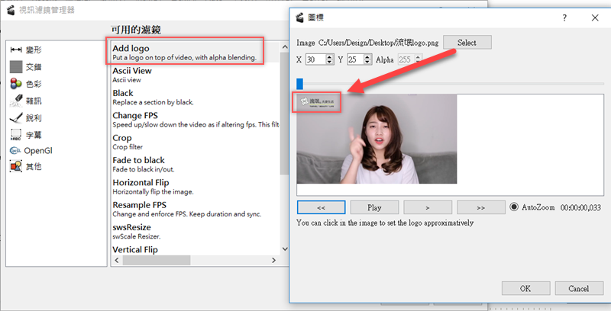
Task: Click scroll-down arrow of filter list
Action: tap(284, 249)
